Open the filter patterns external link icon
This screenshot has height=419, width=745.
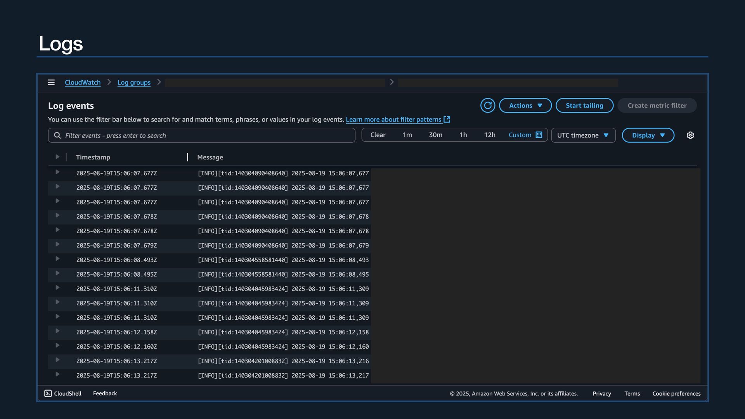tap(447, 119)
